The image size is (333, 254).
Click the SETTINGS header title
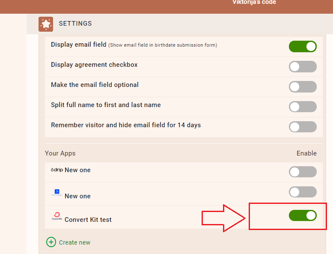(x=75, y=24)
